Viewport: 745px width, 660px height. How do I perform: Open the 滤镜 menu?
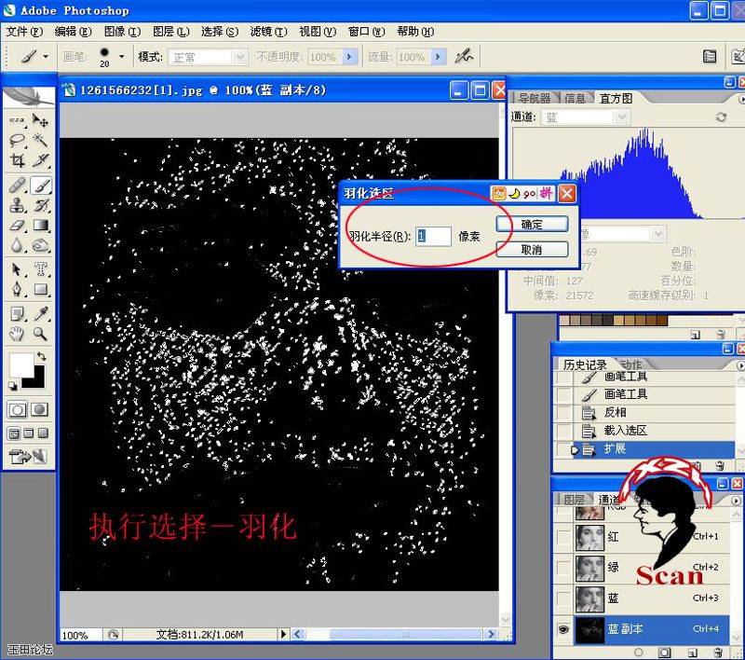[268, 32]
